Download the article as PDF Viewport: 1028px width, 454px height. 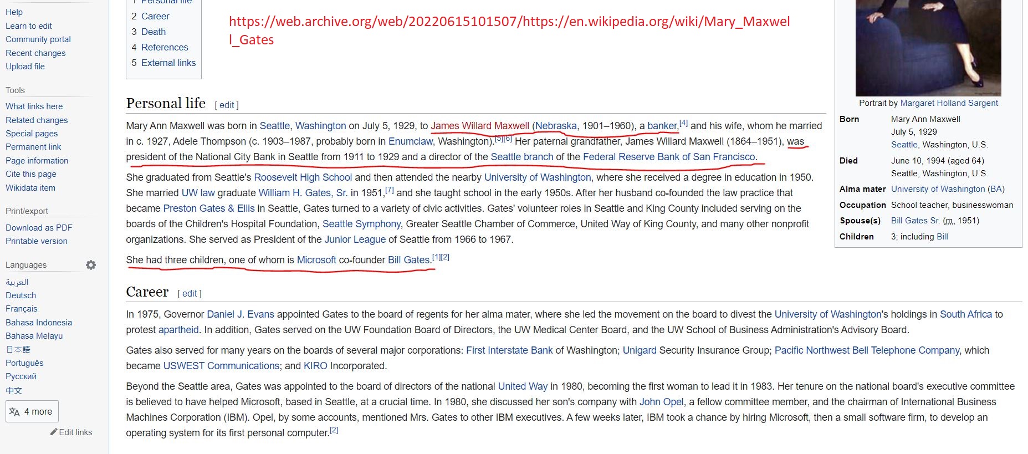(39, 228)
